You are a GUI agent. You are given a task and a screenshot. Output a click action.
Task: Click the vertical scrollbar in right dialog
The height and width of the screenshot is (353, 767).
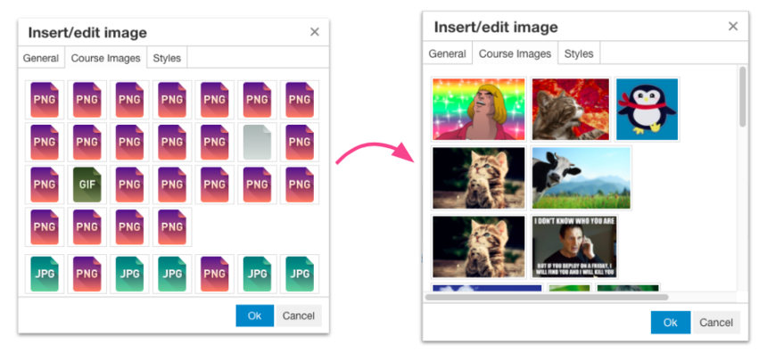coord(743,97)
